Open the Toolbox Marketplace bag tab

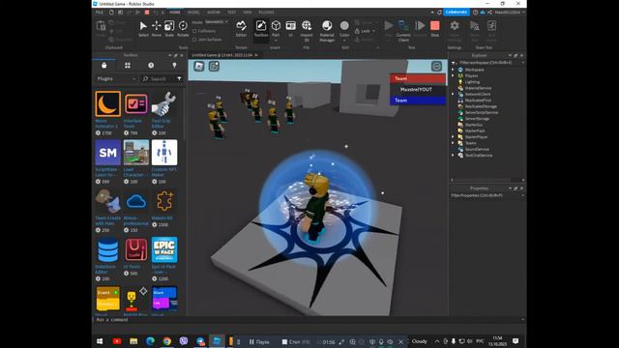click(x=104, y=66)
